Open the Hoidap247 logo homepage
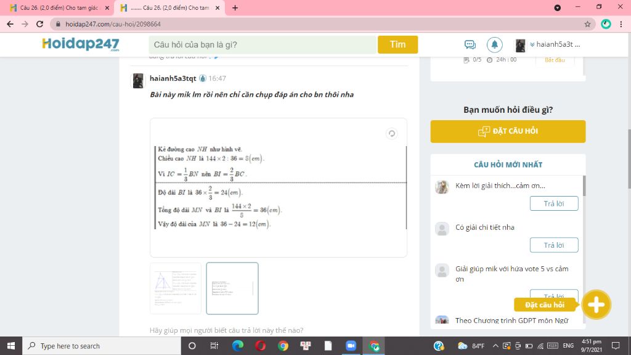This screenshot has height=355, width=631. click(x=81, y=44)
